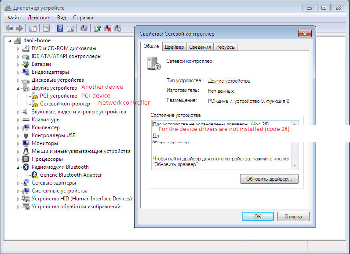Click the Контроллеры USB plug icon

point(26,135)
